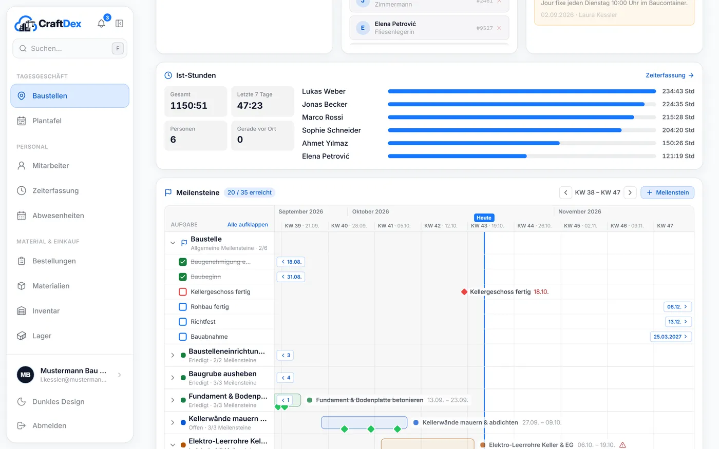
Task: Click the Elena Petrović hours bar
Action: pos(522,156)
